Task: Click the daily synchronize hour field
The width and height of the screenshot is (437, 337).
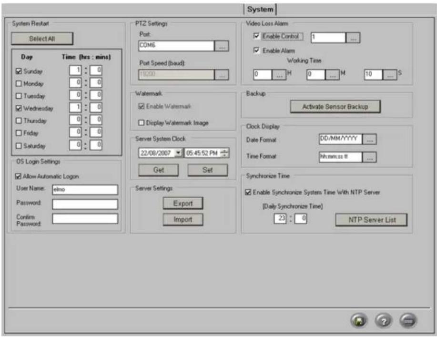Action: [280, 218]
